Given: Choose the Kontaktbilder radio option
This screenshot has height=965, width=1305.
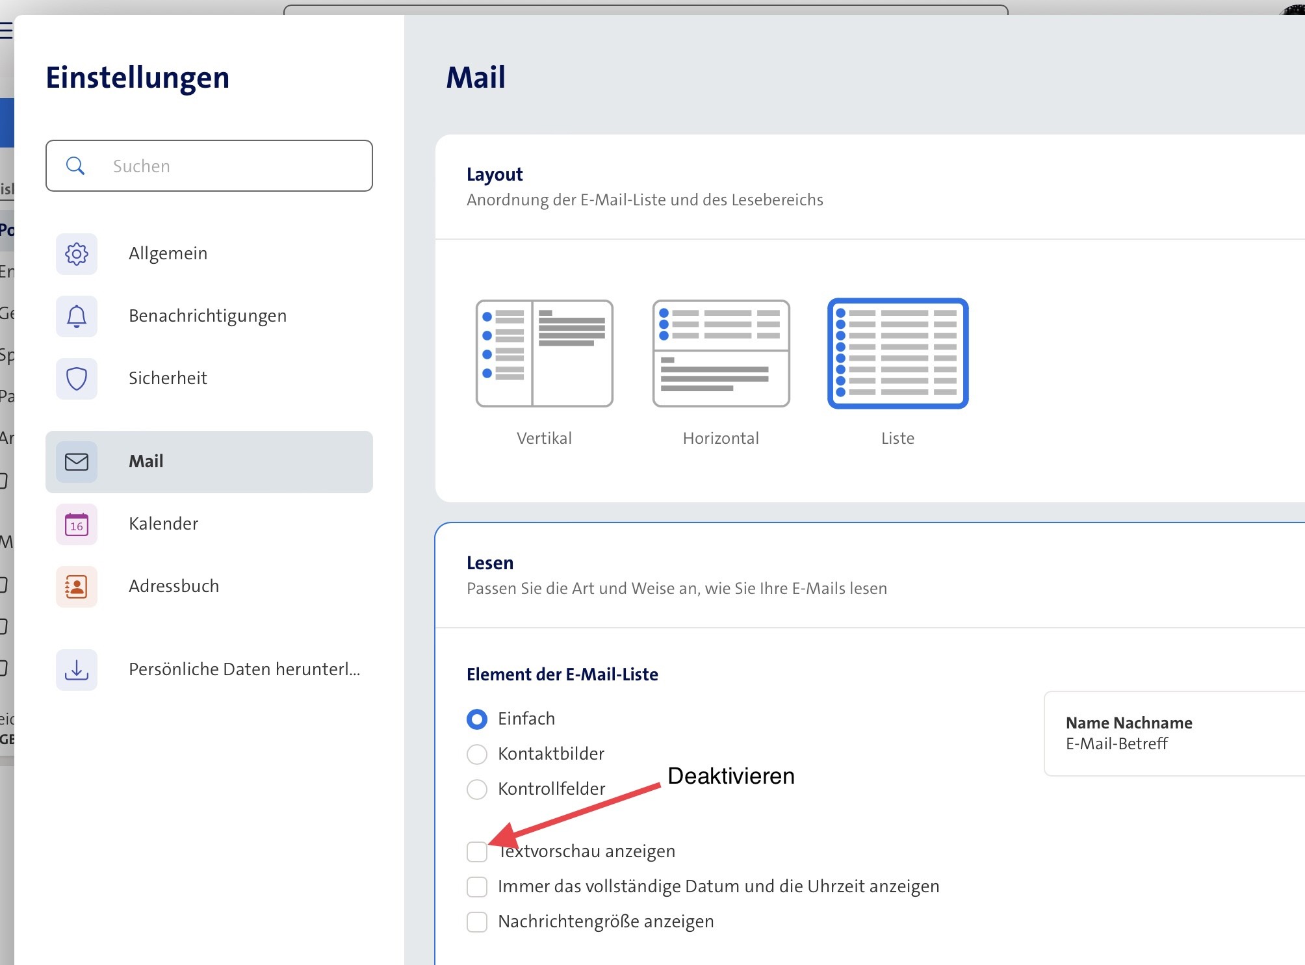Looking at the screenshot, I should coord(477,754).
